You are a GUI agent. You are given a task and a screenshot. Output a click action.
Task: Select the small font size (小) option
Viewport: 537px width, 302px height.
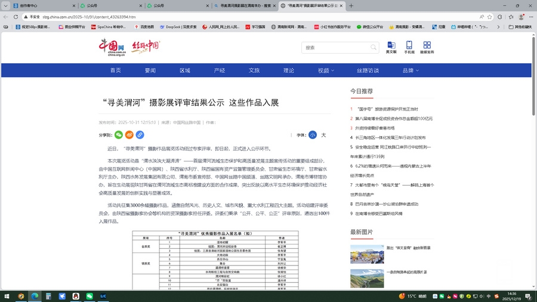[x=313, y=135]
